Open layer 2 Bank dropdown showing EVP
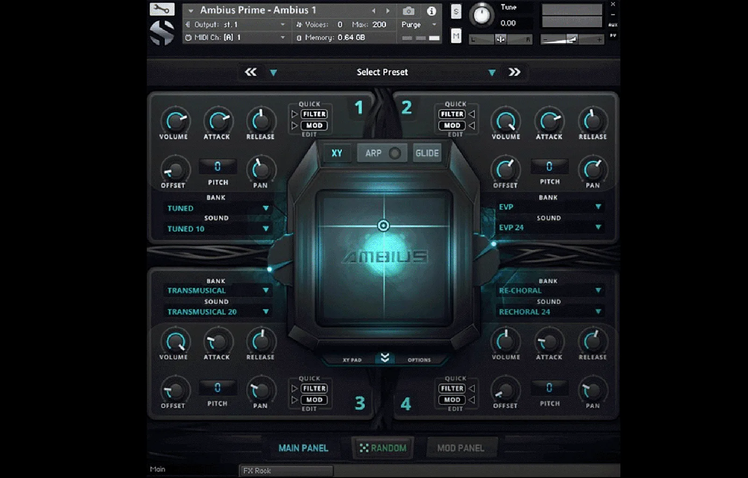This screenshot has width=748, height=478. [550, 207]
